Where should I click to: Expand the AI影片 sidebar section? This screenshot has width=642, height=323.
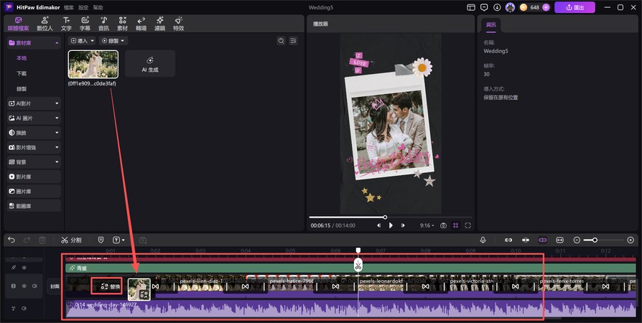(x=32, y=103)
